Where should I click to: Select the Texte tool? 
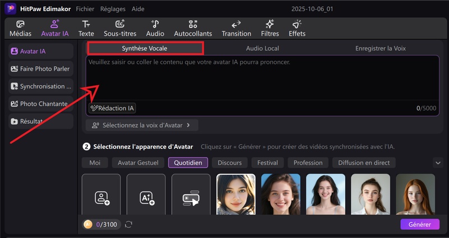(x=86, y=28)
